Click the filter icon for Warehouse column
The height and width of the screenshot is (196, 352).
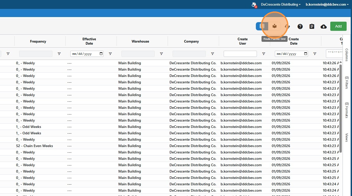pos(161,54)
